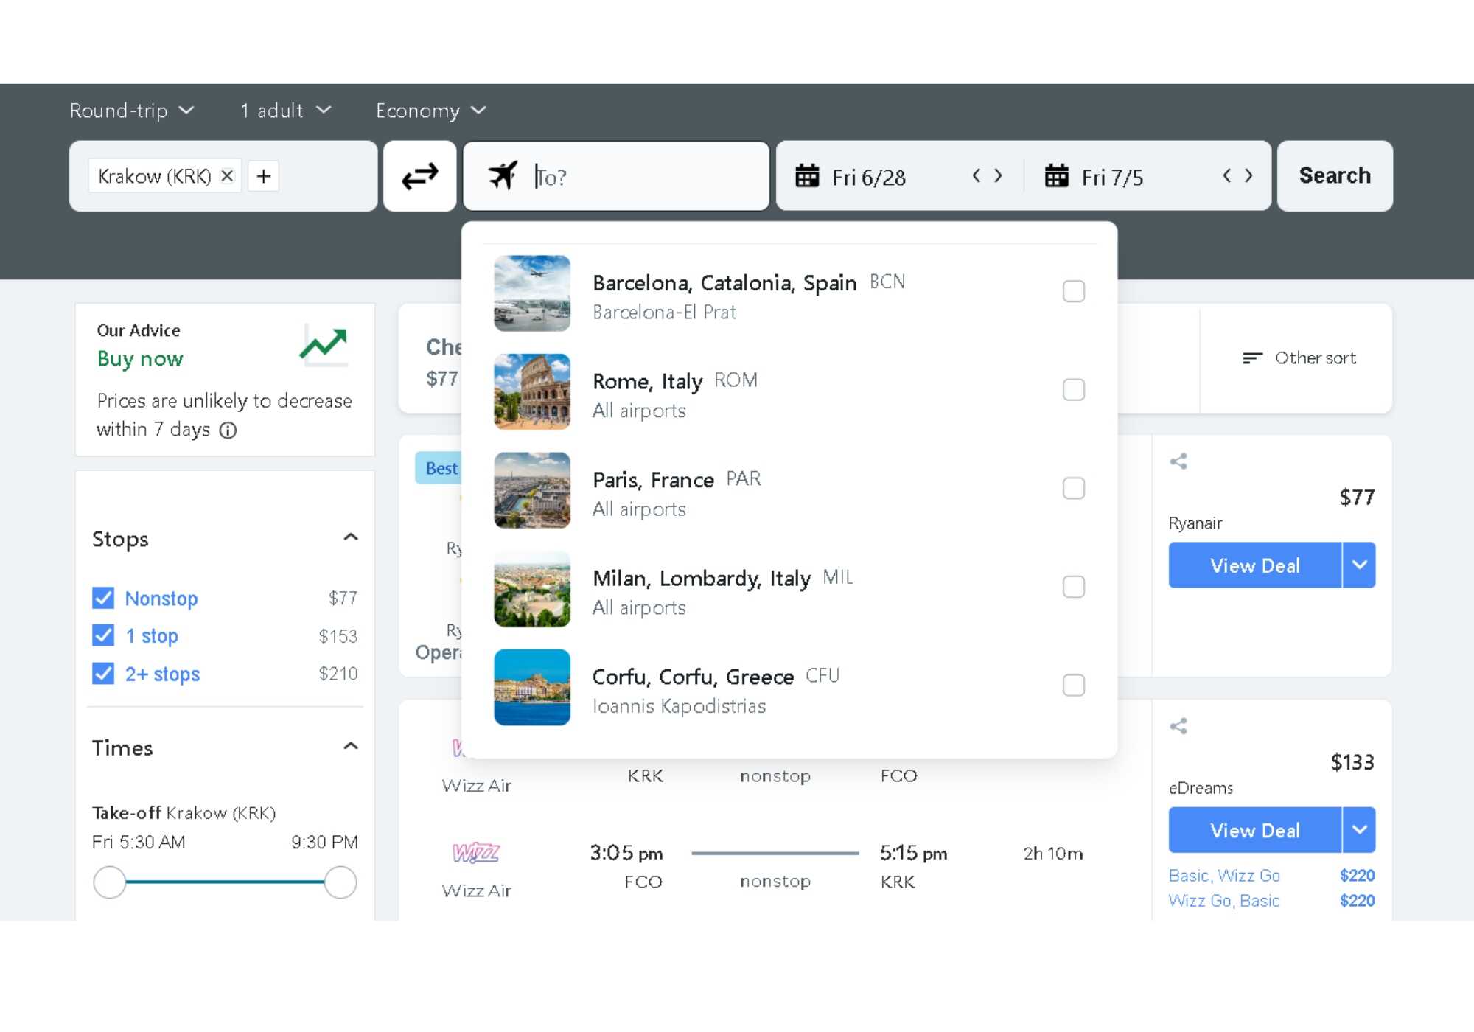Click previous-day arrow for return date Fri 7/5
The image size is (1474, 1032).
[1227, 176]
